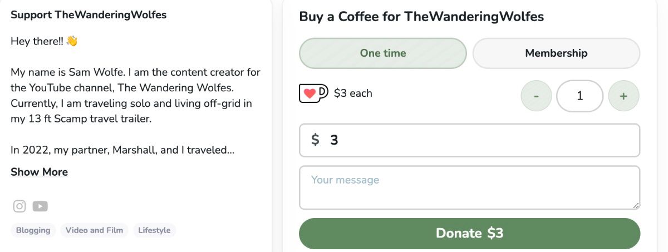This screenshot has height=252, width=668.
Task: Decrease coffee quantity with minus button
Action: [536, 96]
